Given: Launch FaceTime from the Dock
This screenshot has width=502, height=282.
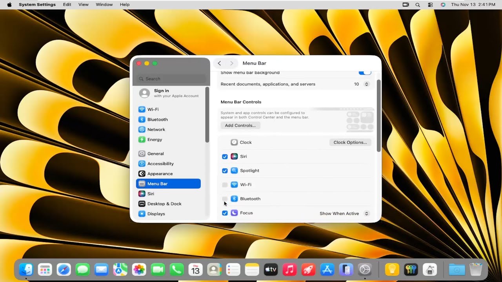Looking at the screenshot, I should click(x=158, y=269).
